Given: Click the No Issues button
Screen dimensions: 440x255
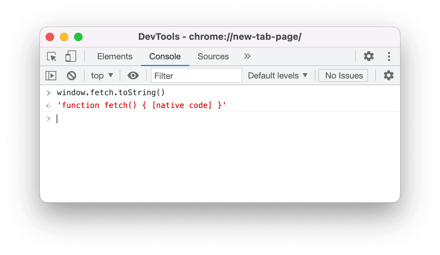Looking at the screenshot, I should 344,76.
